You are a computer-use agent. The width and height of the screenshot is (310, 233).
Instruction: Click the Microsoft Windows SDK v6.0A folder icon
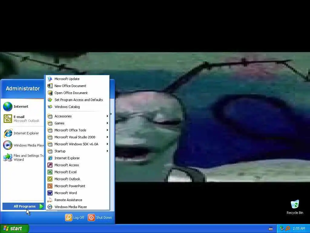(50, 144)
